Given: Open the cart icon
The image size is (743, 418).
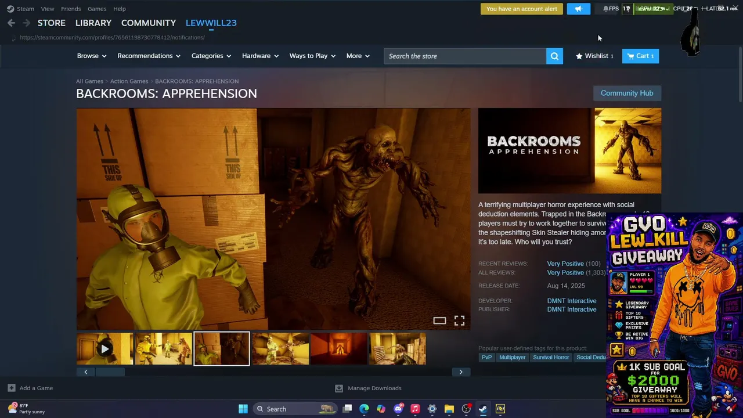Looking at the screenshot, I should click(x=631, y=56).
